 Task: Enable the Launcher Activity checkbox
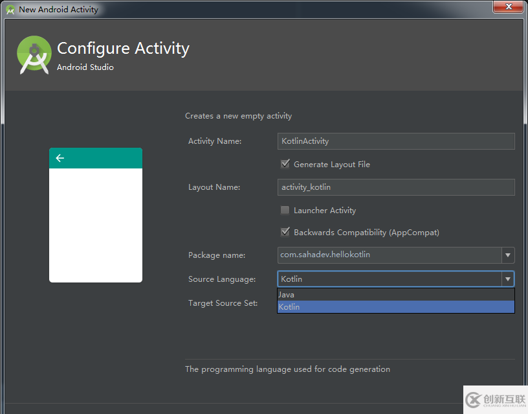point(285,210)
